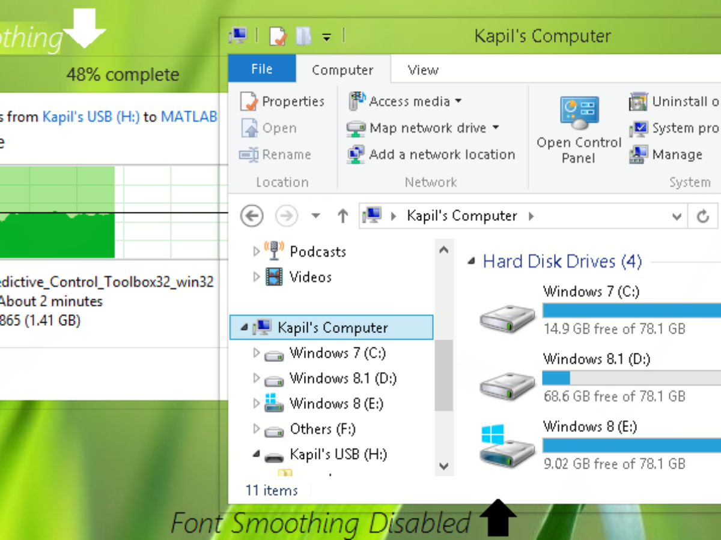The width and height of the screenshot is (721, 540).
Task: Open recent locations dropdown
Action: click(x=316, y=217)
